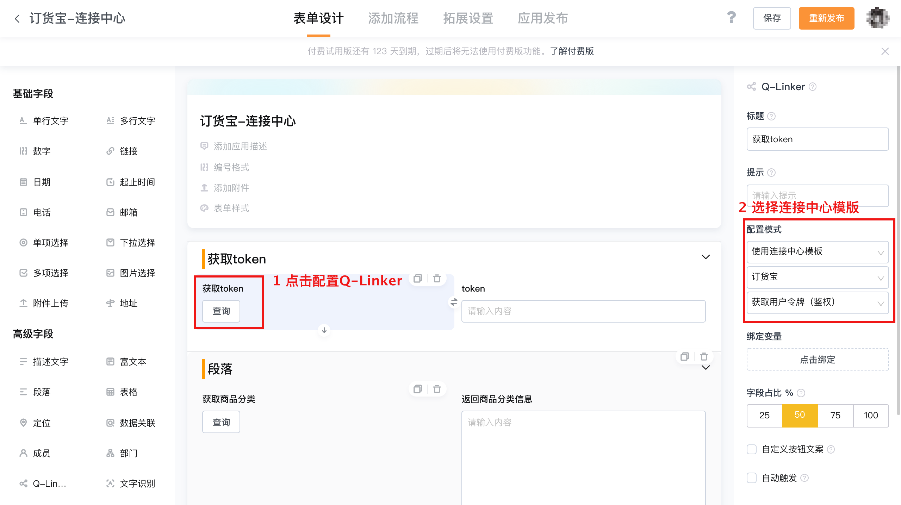Click the 保存 button

(772, 18)
